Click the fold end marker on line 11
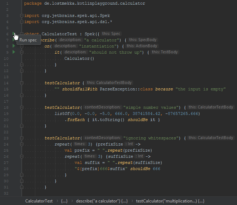The width and height of the screenshot is (237, 205). [22, 65]
